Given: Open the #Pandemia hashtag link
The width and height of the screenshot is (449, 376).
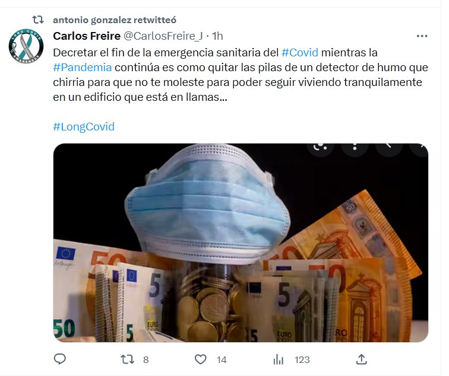Looking at the screenshot, I should pos(83,68).
